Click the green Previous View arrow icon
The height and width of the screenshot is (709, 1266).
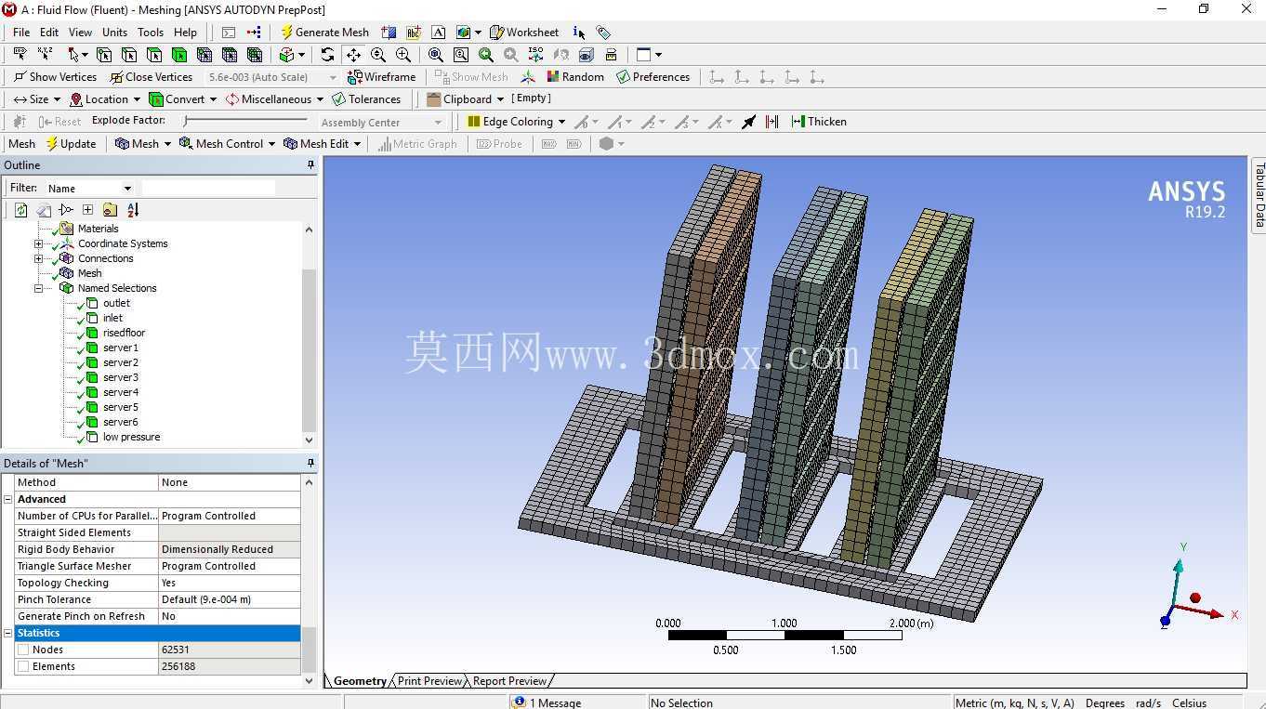point(486,55)
